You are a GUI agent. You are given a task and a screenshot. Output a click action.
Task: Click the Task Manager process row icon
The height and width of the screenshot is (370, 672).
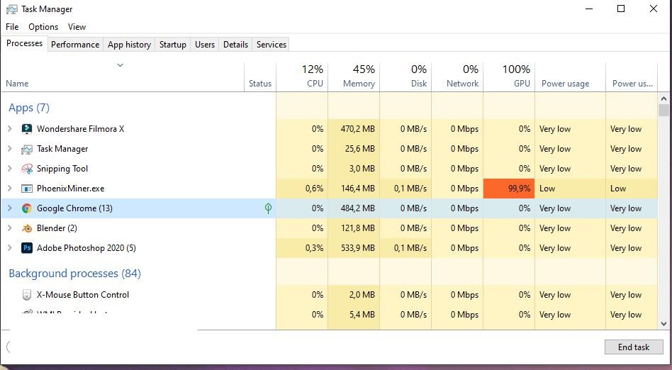pyautogui.click(x=26, y=149)
